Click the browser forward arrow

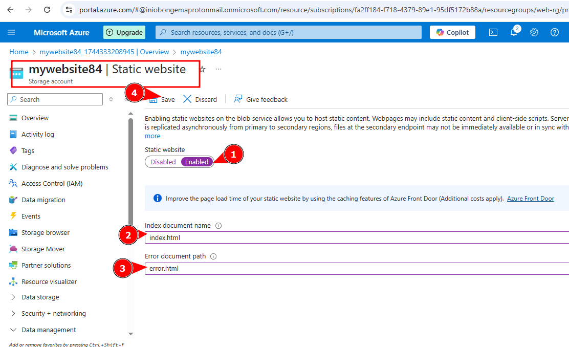[x=29, y=10]
